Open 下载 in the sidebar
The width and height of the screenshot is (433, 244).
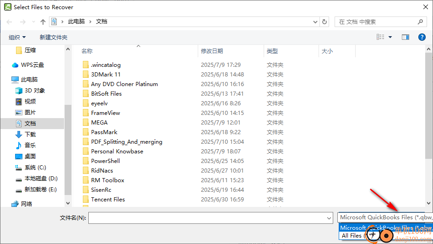[30, 135]
